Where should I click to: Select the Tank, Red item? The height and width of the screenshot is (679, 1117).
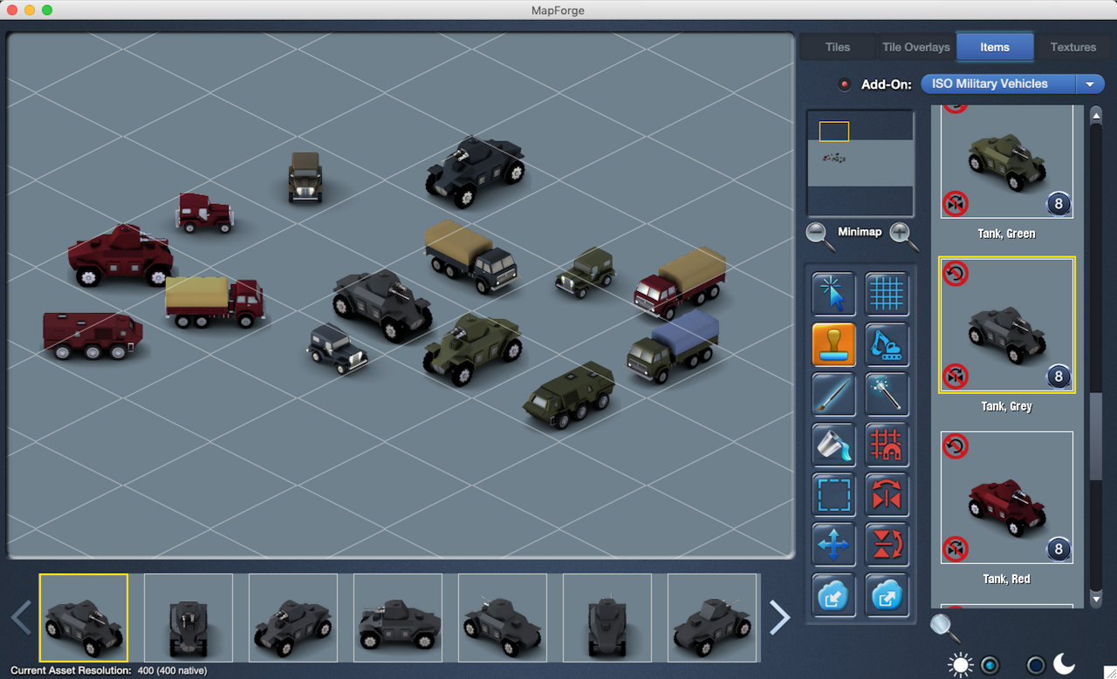click(1006, 498)
